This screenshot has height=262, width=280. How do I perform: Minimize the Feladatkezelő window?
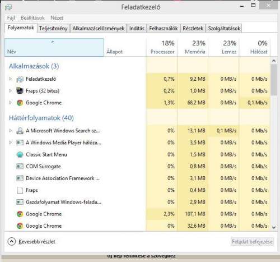(x=242, y=6)
